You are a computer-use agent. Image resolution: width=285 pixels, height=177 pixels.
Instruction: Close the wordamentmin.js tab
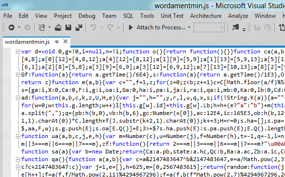[x=65, y=41]
